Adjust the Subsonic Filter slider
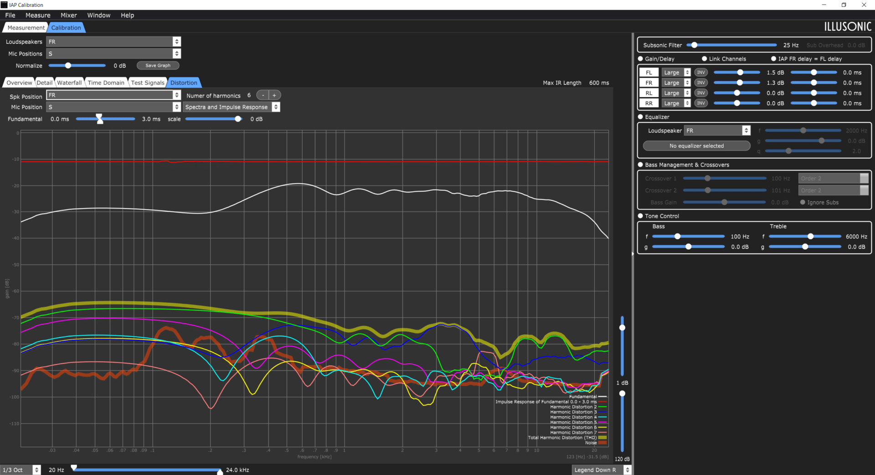 732,45
